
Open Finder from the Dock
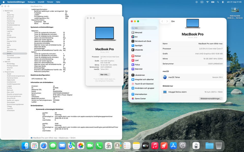point(25,146)
